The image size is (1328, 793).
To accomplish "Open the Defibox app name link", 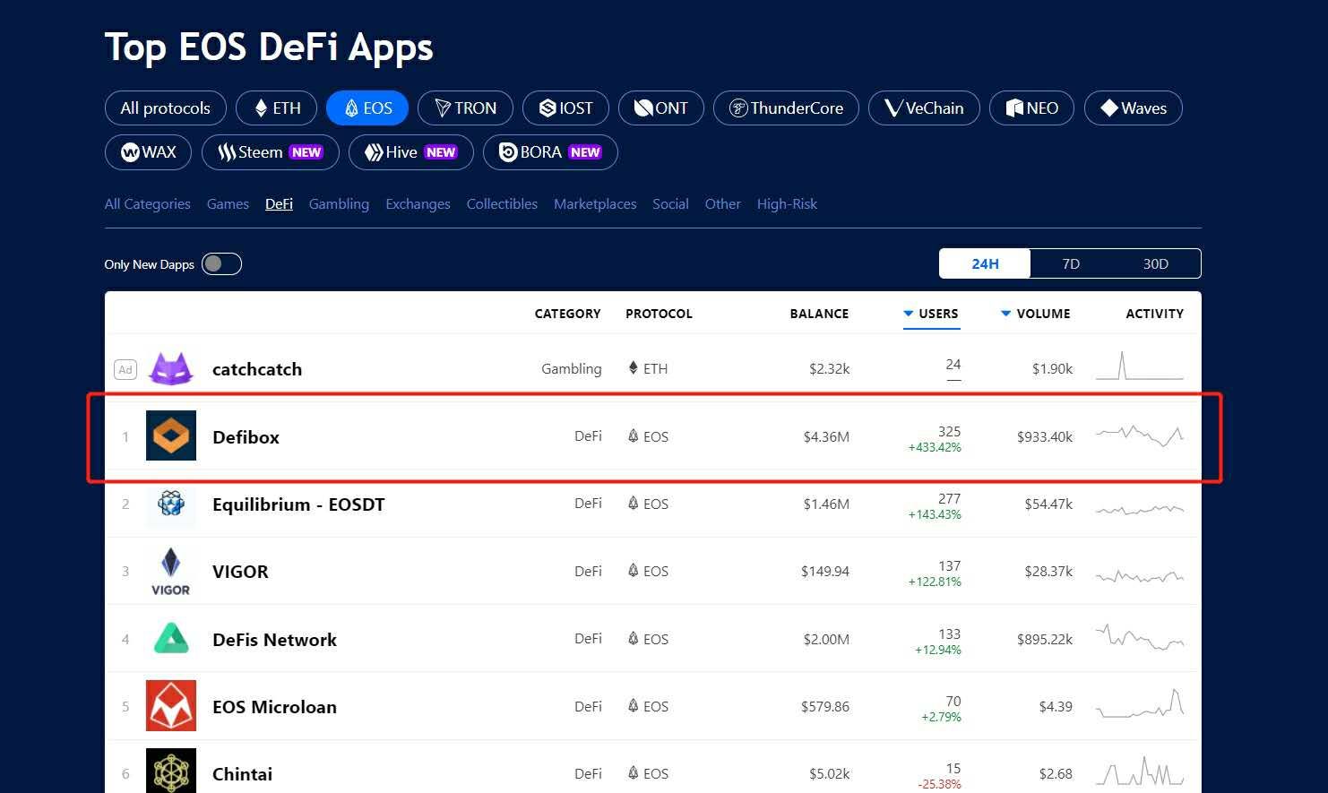I will [246, 436].
